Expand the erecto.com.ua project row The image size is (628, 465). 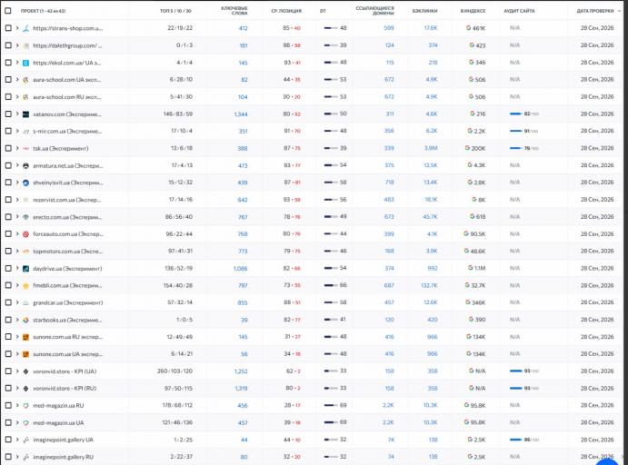[x=17, y=217]
